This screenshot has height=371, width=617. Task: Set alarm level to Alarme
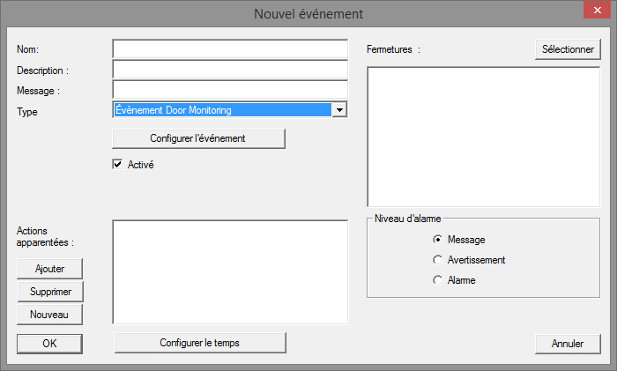click(437, 280)
